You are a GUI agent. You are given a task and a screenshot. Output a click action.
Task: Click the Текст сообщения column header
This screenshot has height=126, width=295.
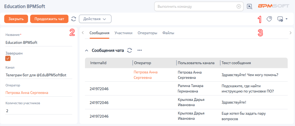tap(236, 63)
